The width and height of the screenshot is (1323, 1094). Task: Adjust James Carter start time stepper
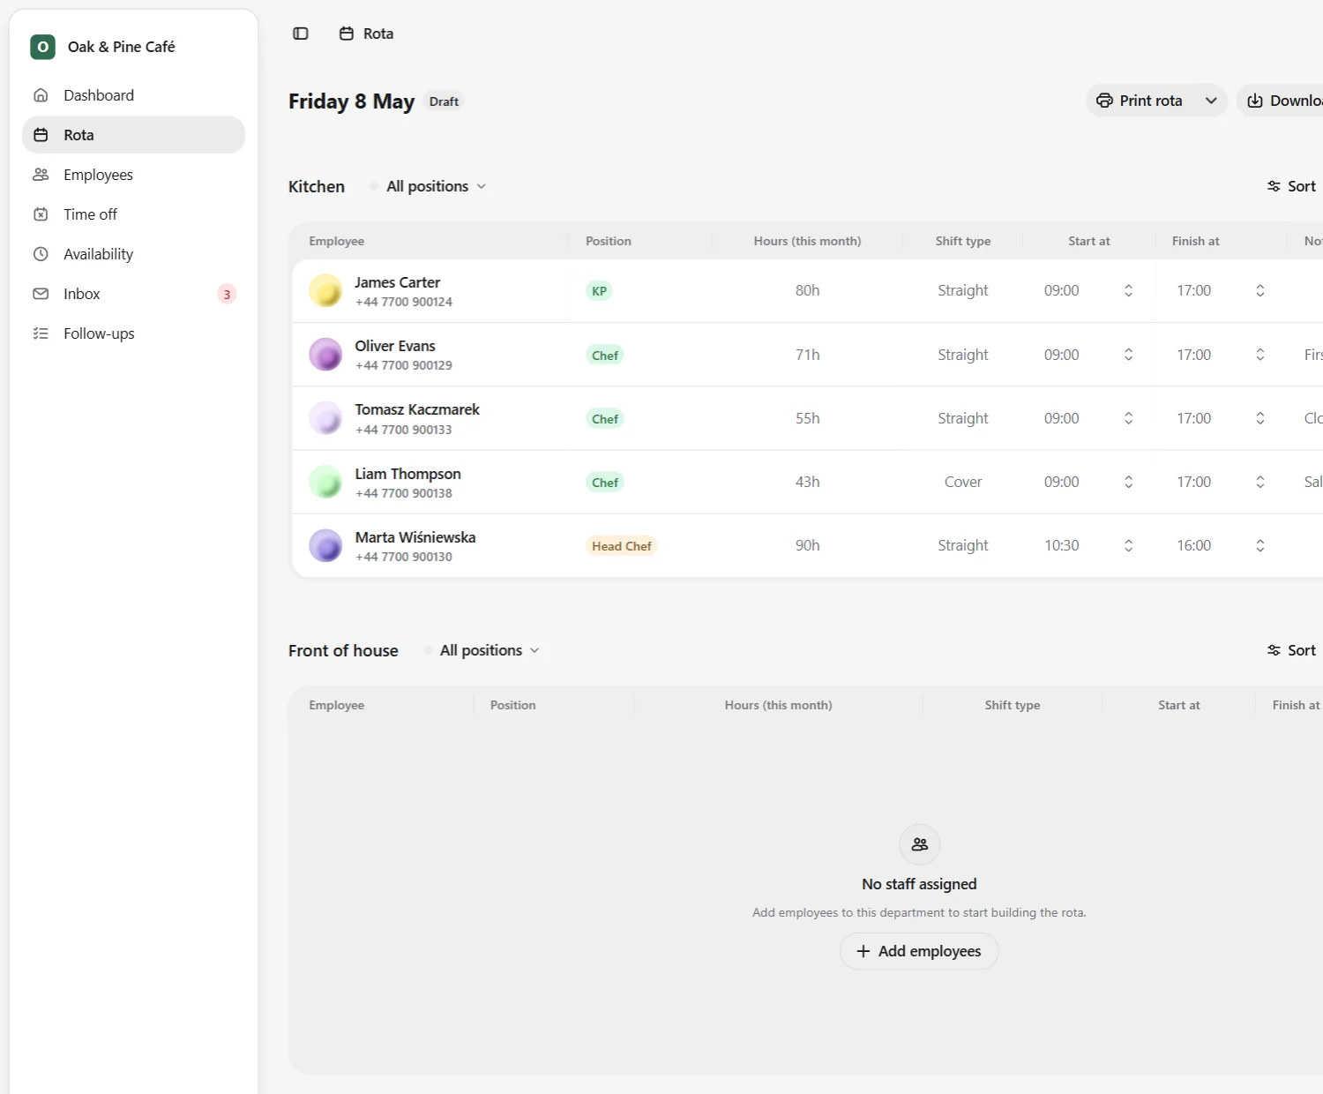pos(1128,290)
